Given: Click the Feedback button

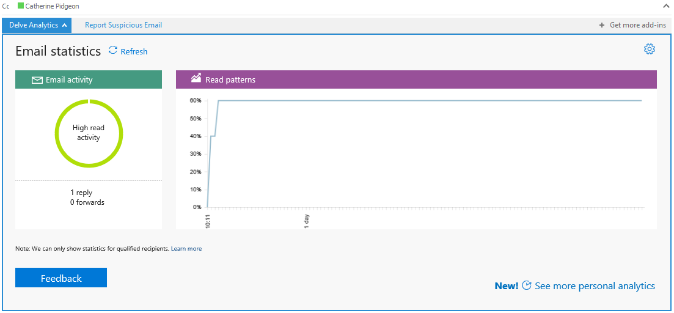Looking at the screenshot, I should pos(61,278).
